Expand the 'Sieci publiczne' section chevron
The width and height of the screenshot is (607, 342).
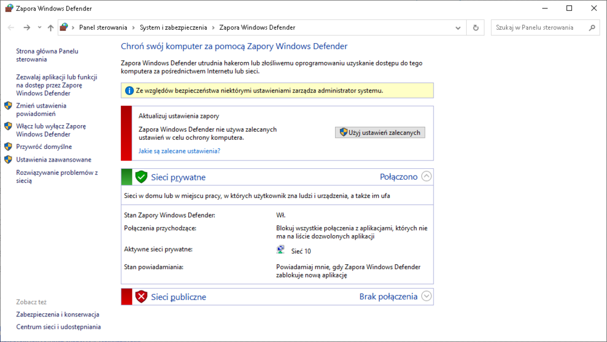point(426,296)
